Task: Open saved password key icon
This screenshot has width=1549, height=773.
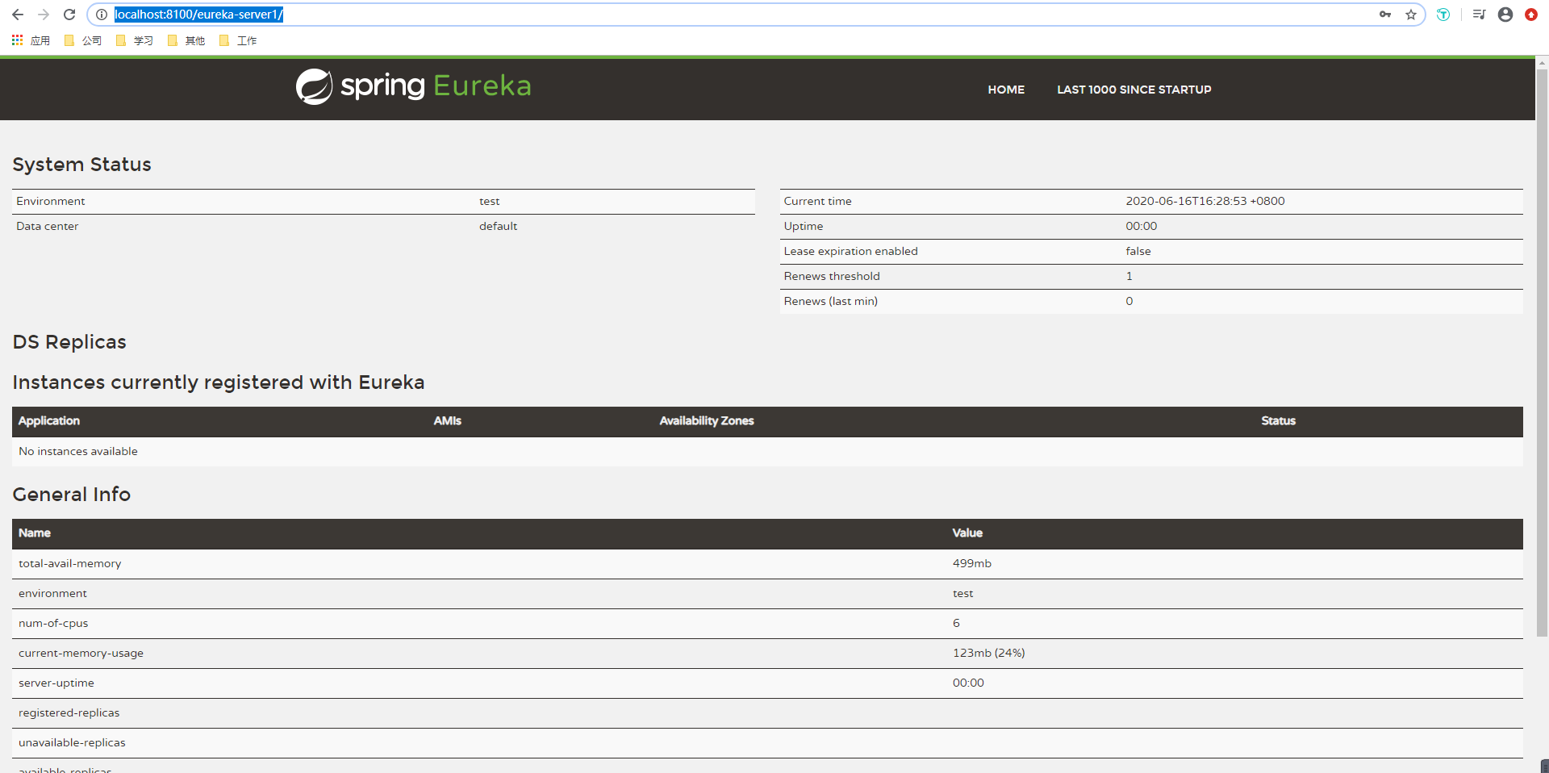Action: click(1385, 15)
